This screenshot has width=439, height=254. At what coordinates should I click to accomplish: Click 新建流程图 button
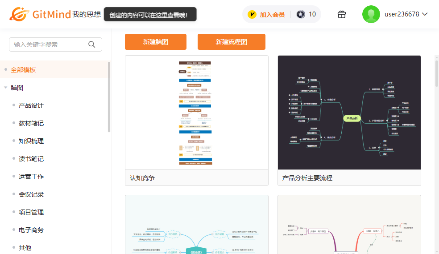[232, 42]
